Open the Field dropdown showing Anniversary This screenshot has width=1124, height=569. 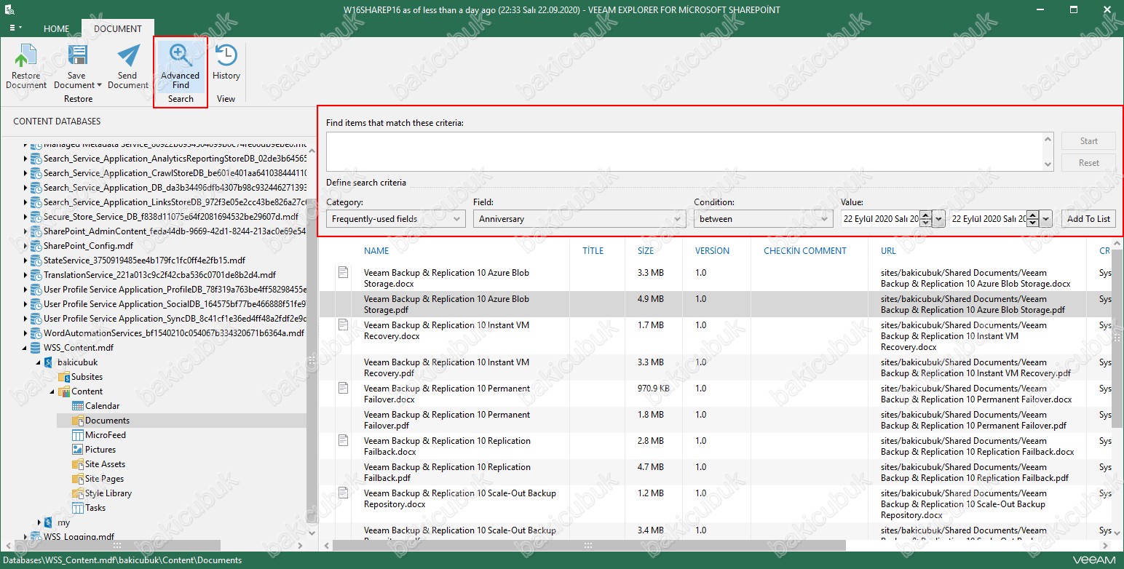point(579,218)
